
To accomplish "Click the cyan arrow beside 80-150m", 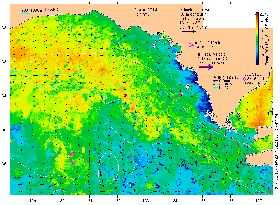I will (216, 88).
